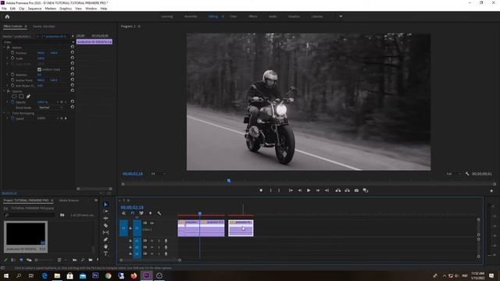Open File menu

pyautogui.click(x=4, y=9)
